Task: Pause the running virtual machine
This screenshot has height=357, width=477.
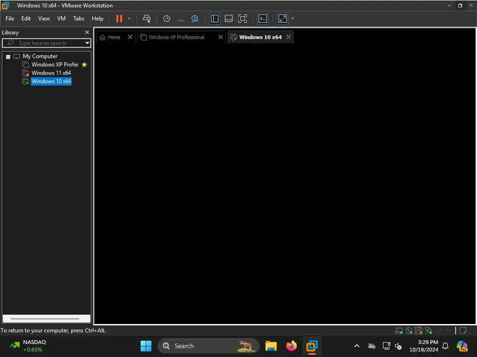Action: pos(119,19)
